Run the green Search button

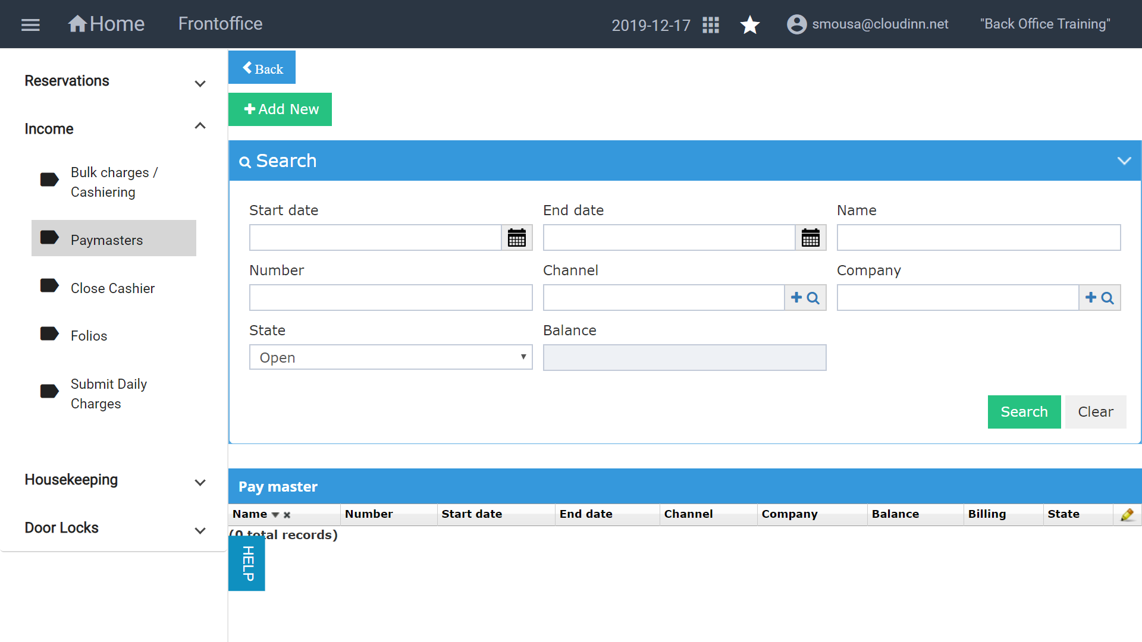(x=1024, y=412)
